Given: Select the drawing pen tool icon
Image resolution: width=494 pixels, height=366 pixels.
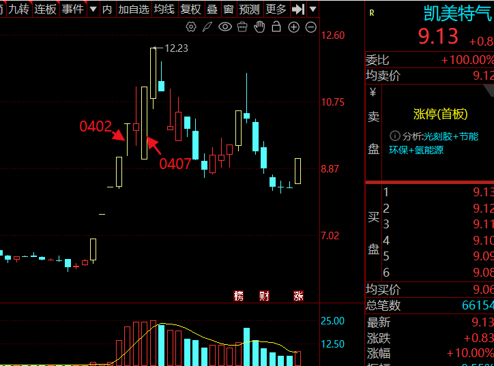Looking at the screenshot, I should tap(207, 27).
